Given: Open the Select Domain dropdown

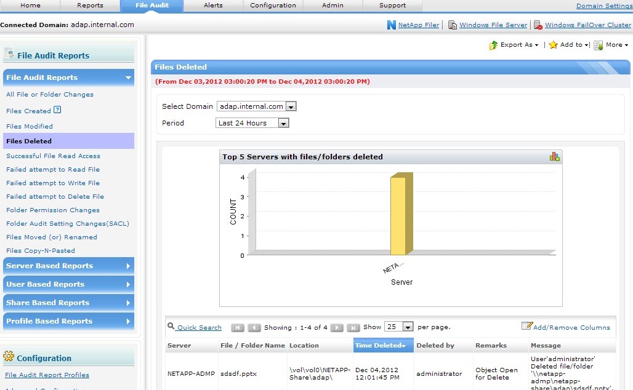Looking at the screenshot, I should click(x=291, y=107).
